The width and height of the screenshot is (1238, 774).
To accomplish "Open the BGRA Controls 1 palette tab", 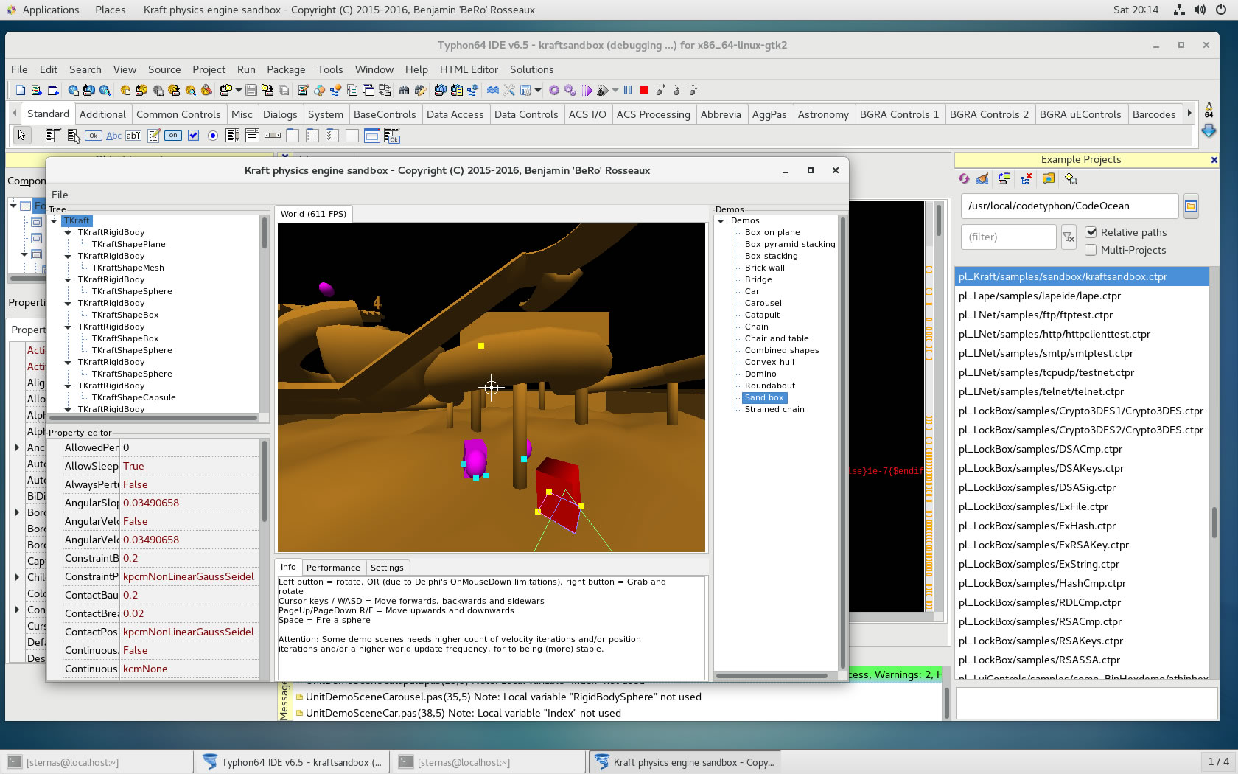I will point(899,114).
